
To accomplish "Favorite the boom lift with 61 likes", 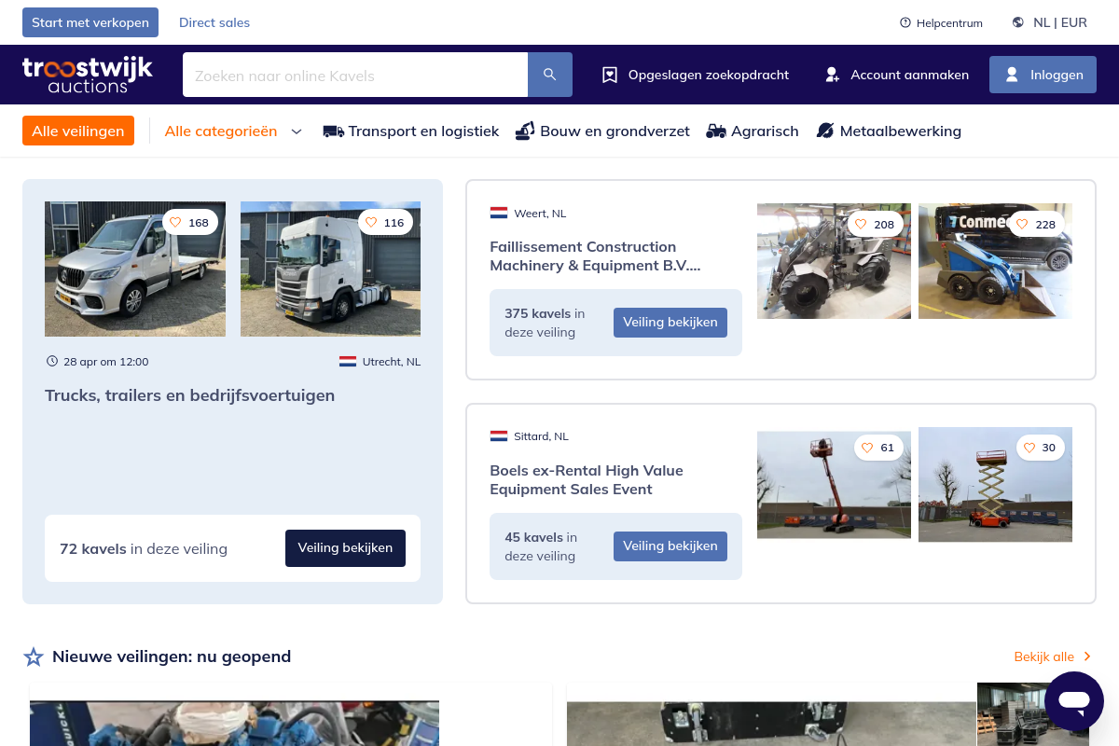I will (868, 448).
